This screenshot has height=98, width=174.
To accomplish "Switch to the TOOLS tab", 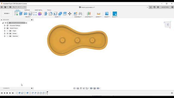I will (x=49, y=10).
